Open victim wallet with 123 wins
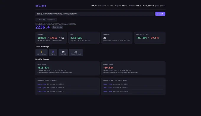This screenshot has height=116, width=201. point(108,84)
